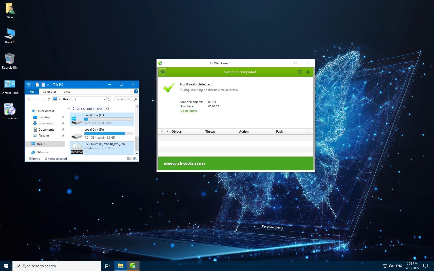The height and width of the screenshot is (271, 434).
Task: Switch Explorer to details view icon
Action: [x=129, y=158]
